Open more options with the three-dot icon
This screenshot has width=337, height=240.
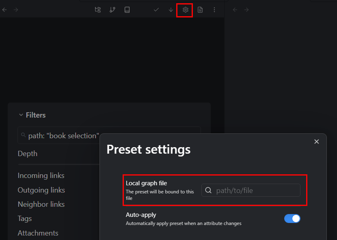214,9
